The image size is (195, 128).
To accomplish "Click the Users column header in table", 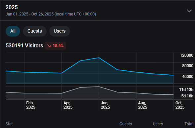I will click(158, 124).
